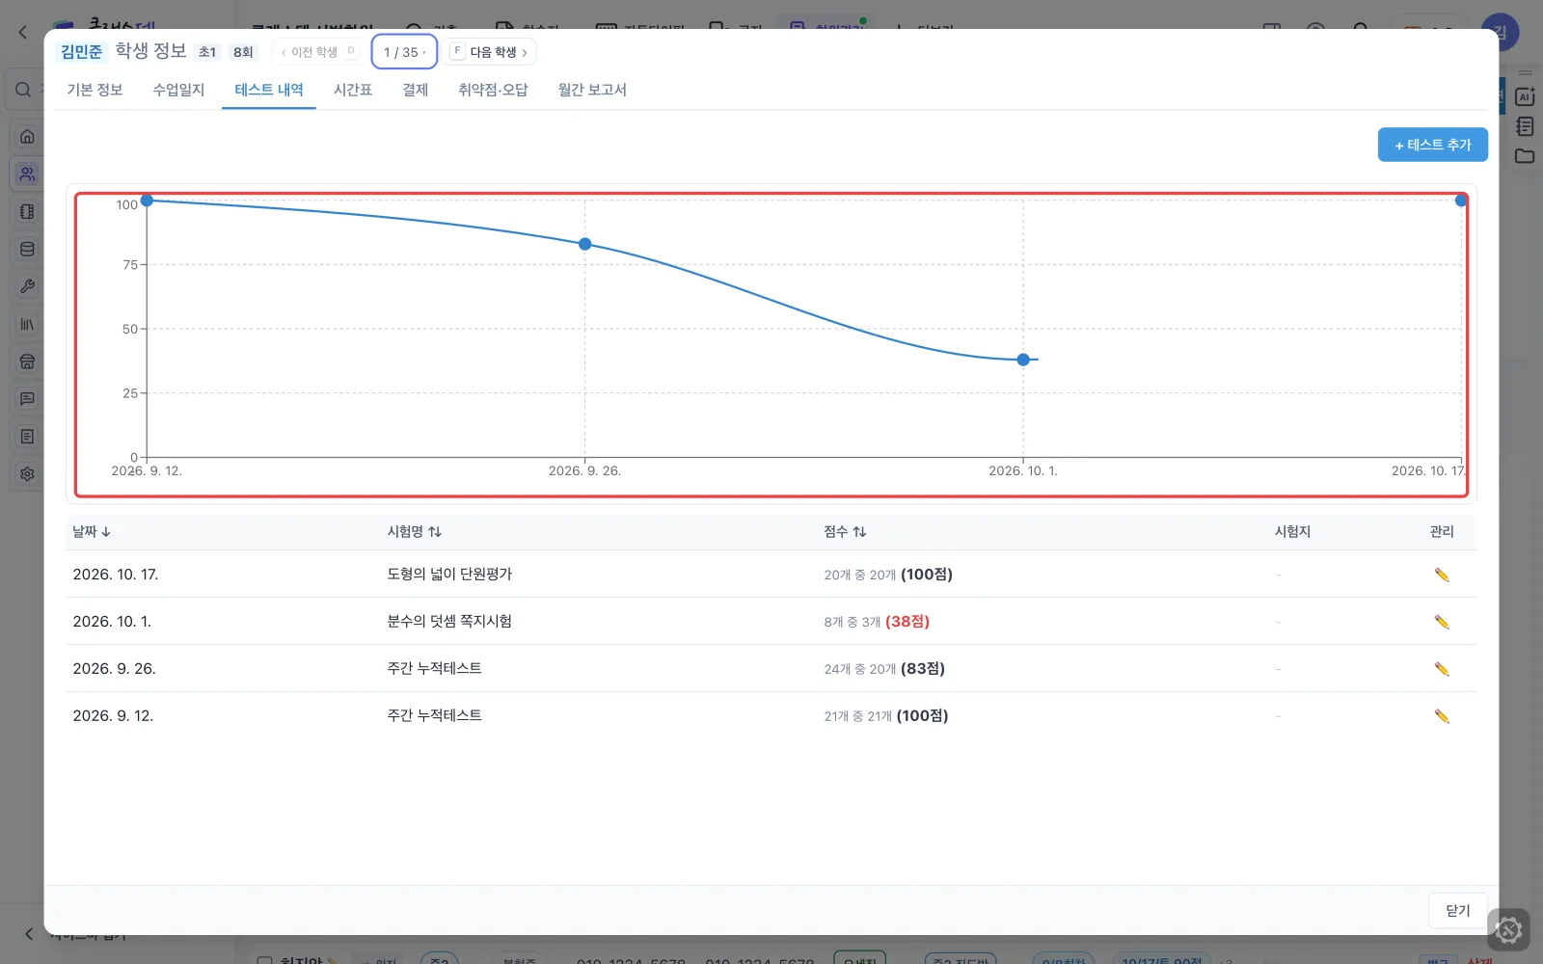Open the home icon in left sidebar
Image resolution: width=1543 pixels, height=964 pixels.
pyautogui.click(x=27, y=136)
